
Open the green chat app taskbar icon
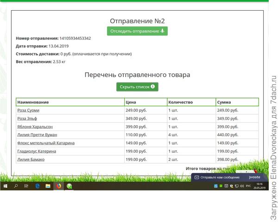pos(69,186)
